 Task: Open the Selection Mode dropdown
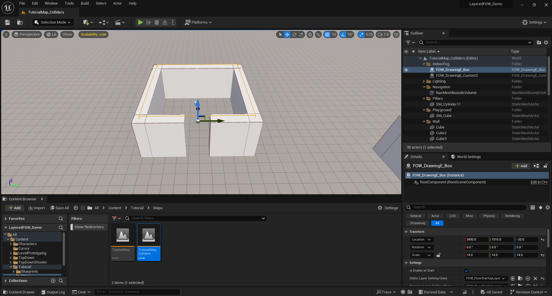53,22
